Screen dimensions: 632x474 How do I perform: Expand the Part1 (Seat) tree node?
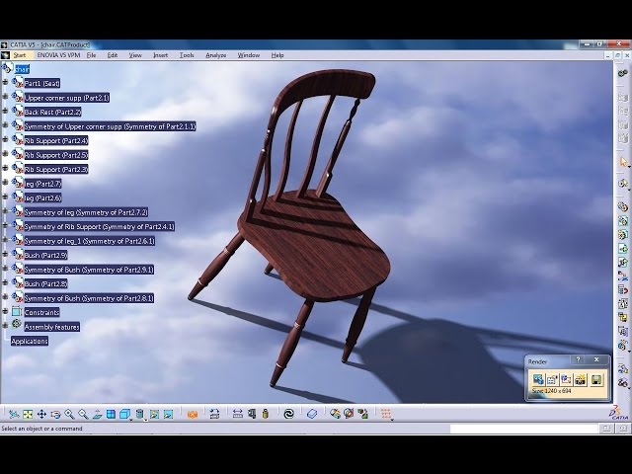coord(5,82)
